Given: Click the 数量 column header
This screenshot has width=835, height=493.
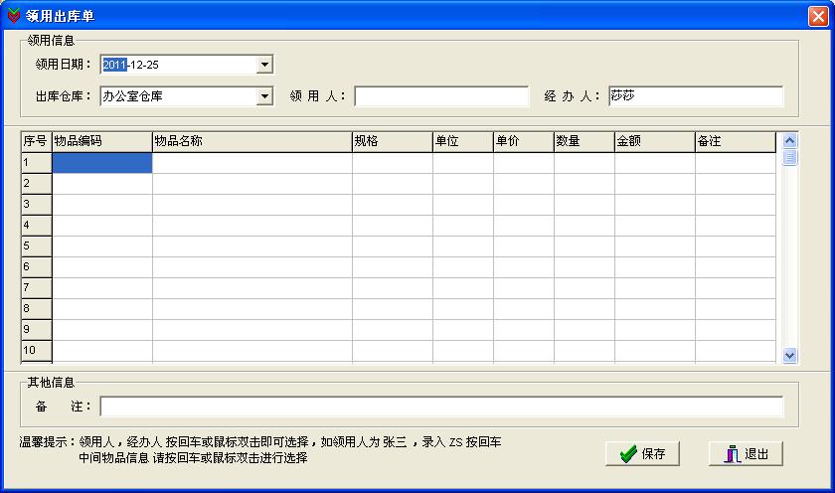Looking at the screenshot, I should tap(584, 141).
